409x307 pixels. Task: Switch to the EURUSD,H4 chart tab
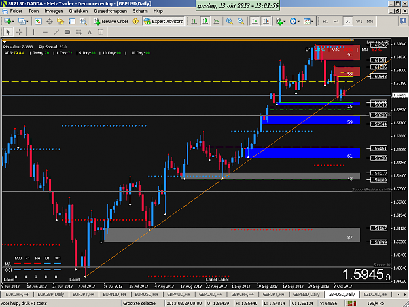pyautogui.click(x=147, y=294)
